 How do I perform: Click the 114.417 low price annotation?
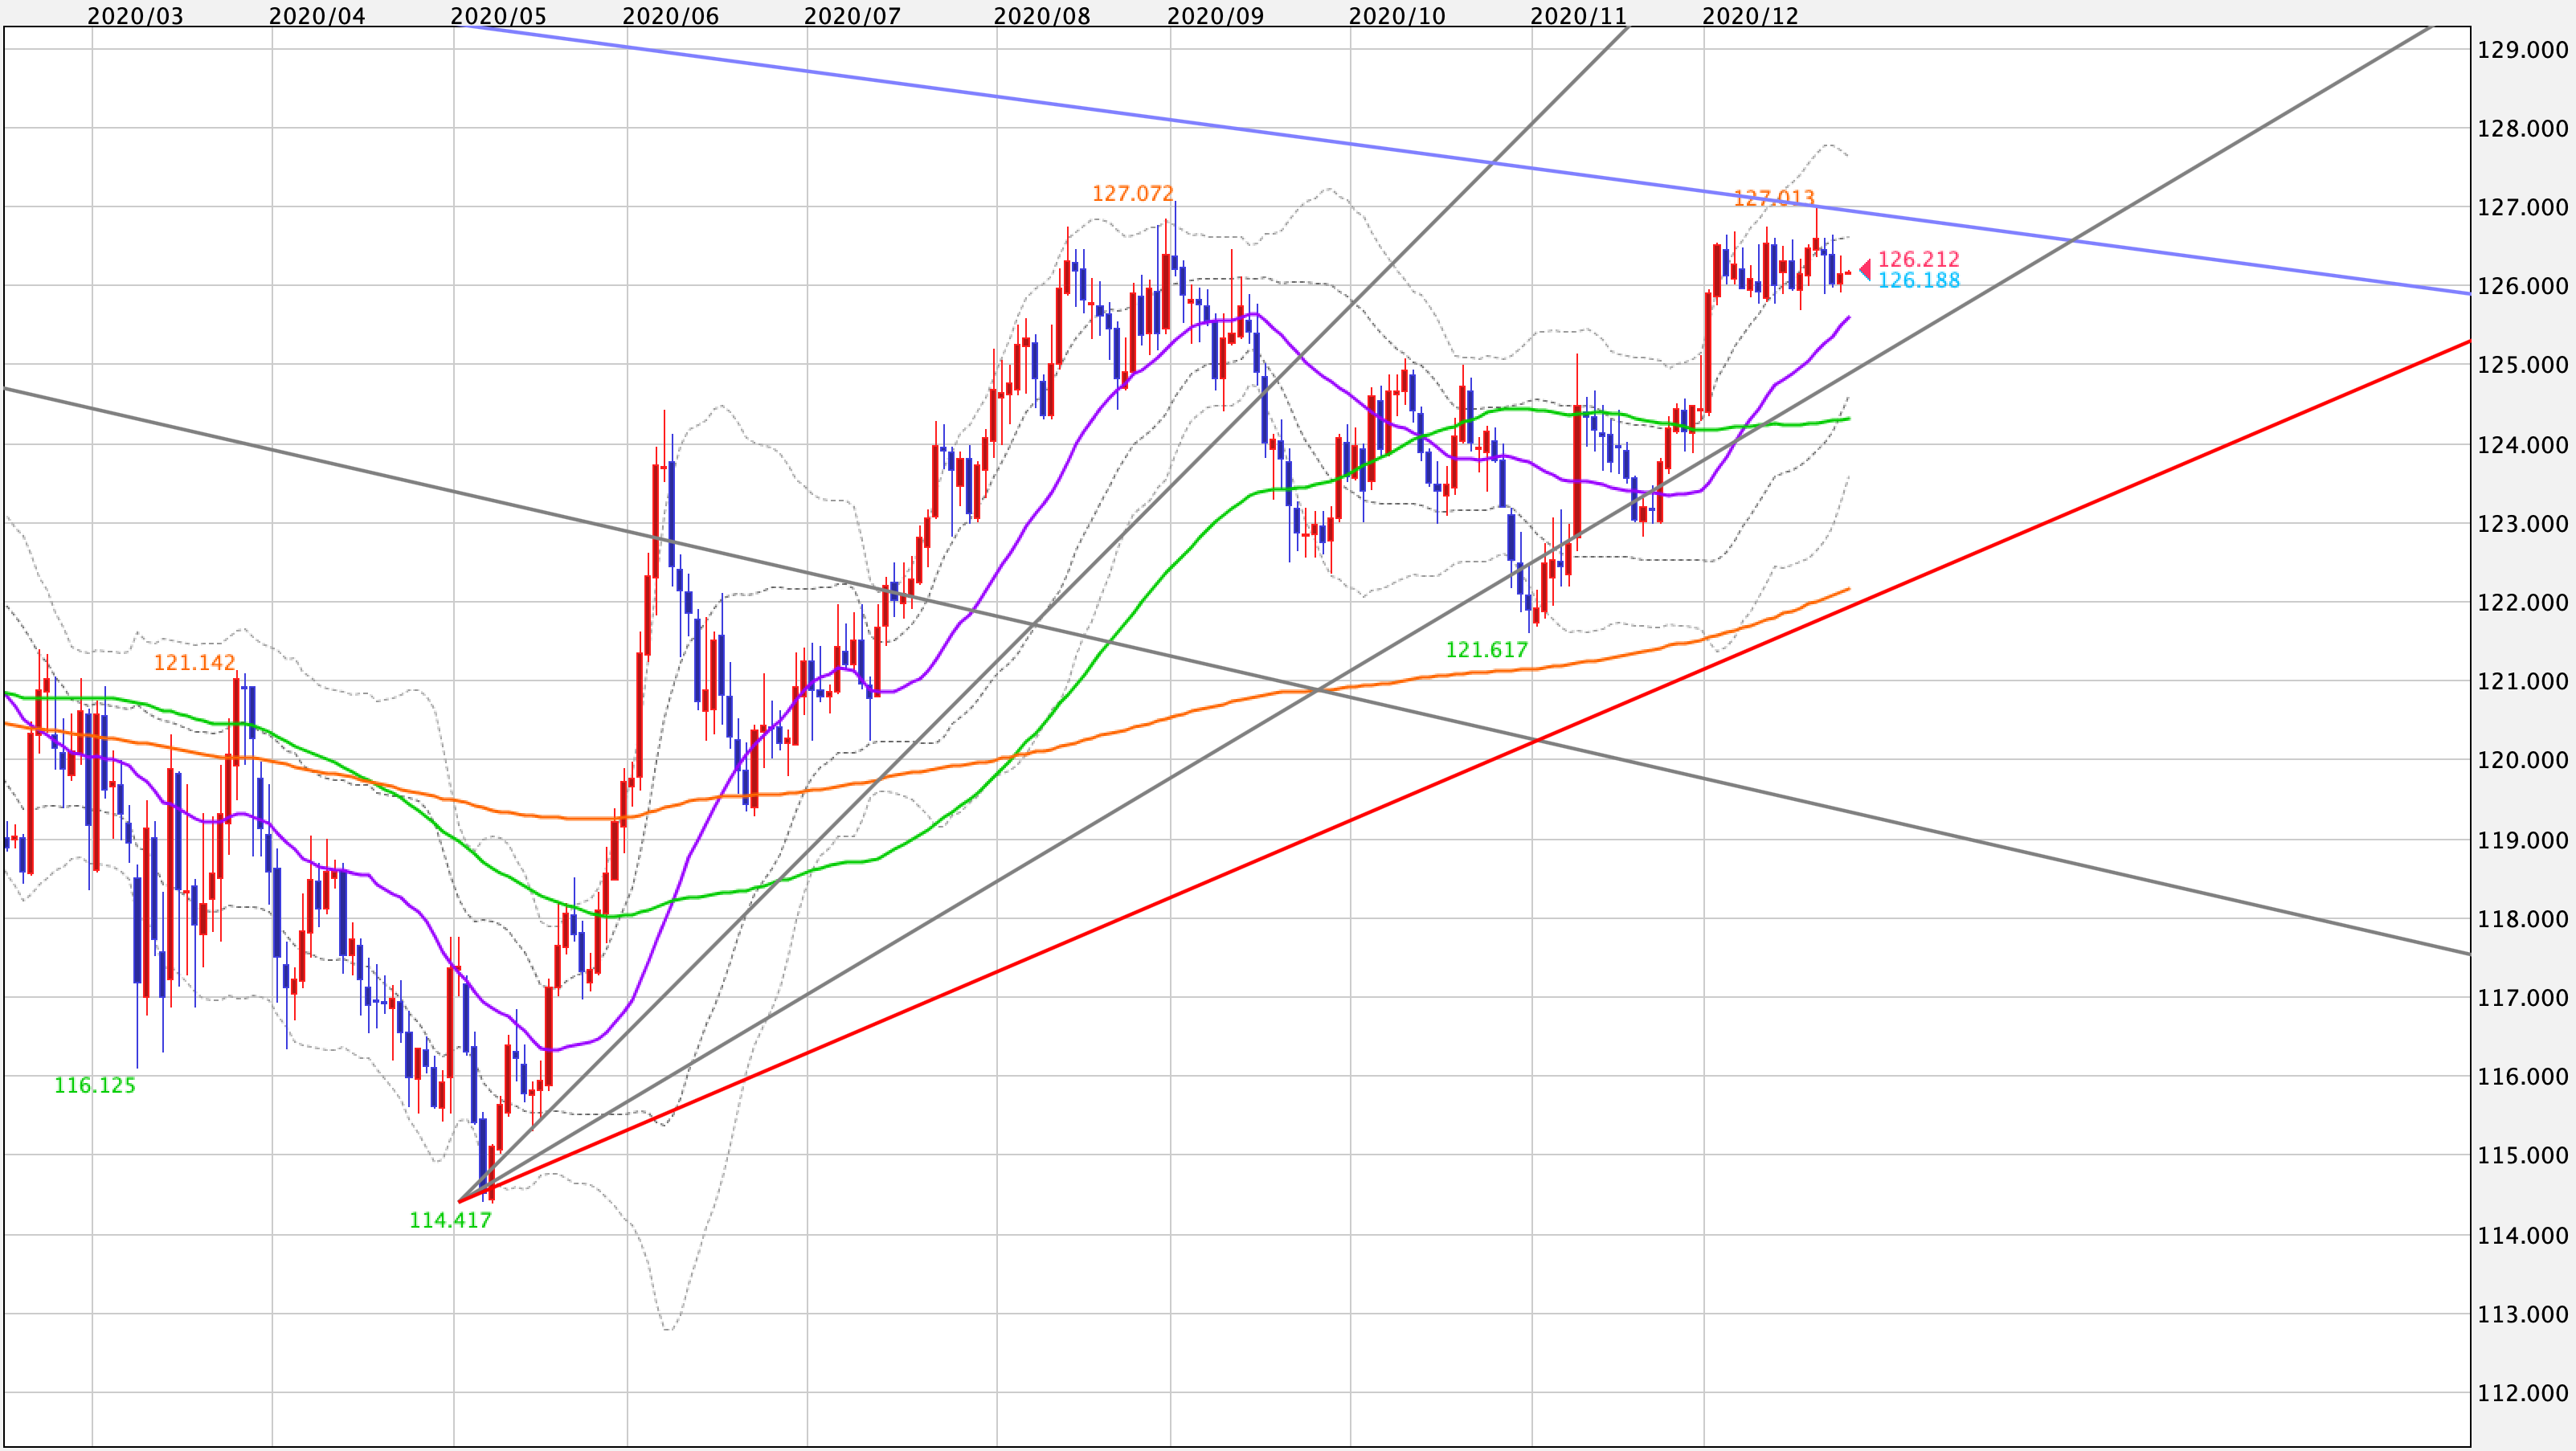pyautogui.click(x=450, y=1221)
